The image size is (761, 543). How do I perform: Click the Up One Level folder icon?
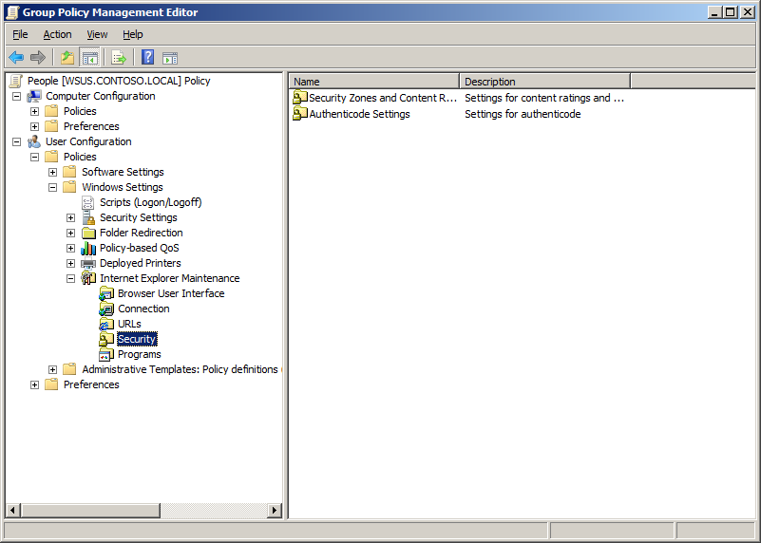pyautogui.click(x=67, y=57)
